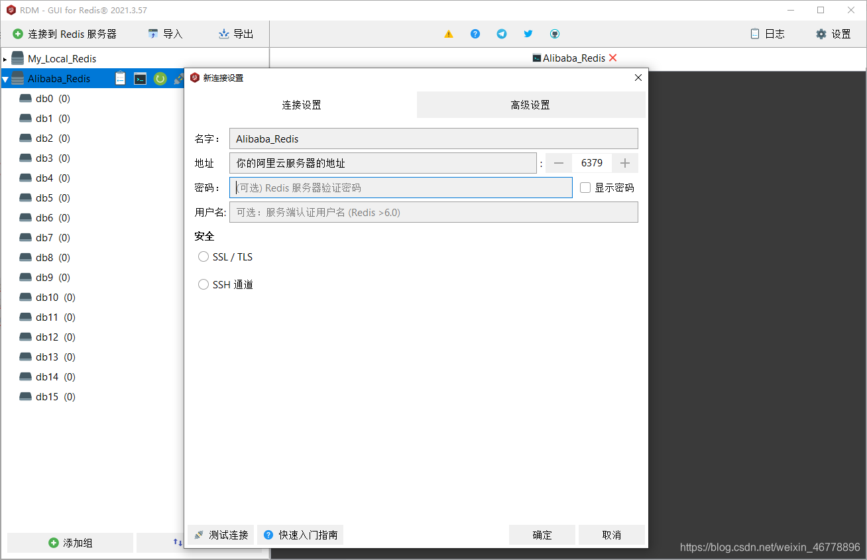Click the OK (确定) button
This screenshot has height=560, width=867.
click(542, 535)
